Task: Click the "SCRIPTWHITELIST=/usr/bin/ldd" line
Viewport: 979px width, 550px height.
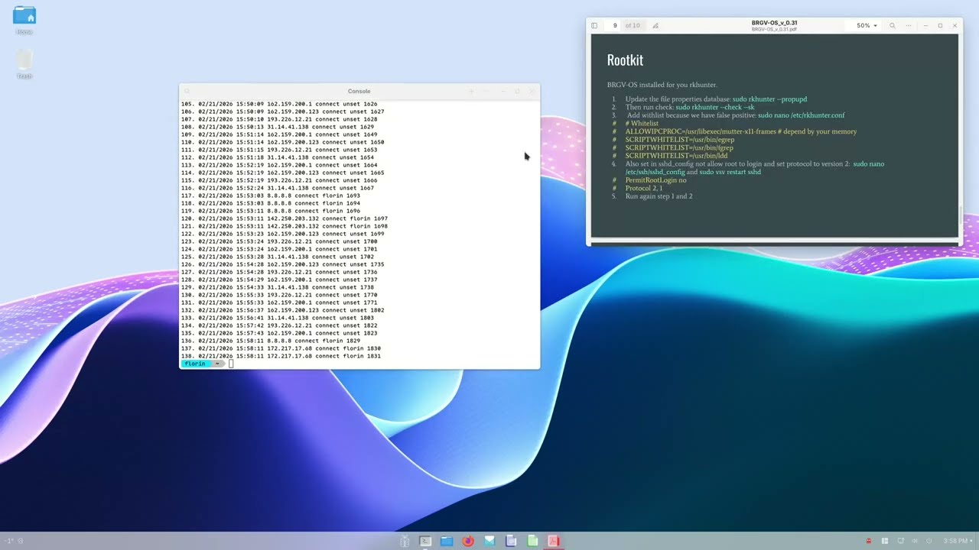Action: coord(676,156)
